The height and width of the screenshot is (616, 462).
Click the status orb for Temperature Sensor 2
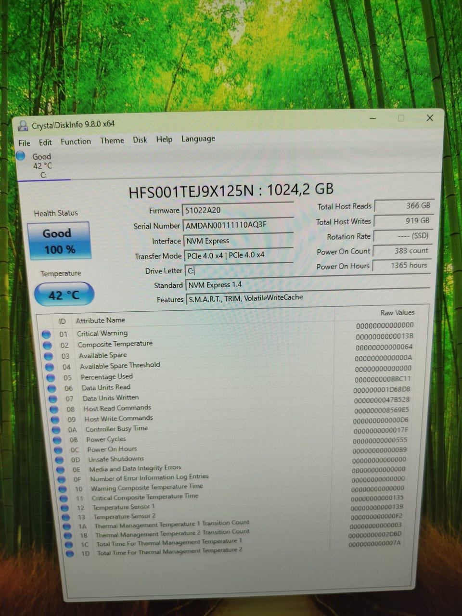pos(66,517)
